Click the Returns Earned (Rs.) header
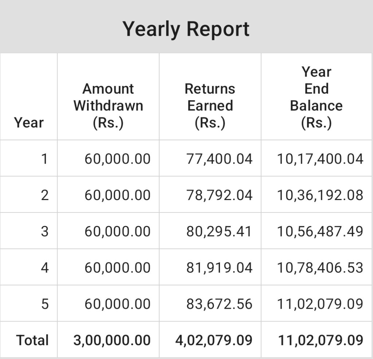Screen dimensions: 373x359 210,106
